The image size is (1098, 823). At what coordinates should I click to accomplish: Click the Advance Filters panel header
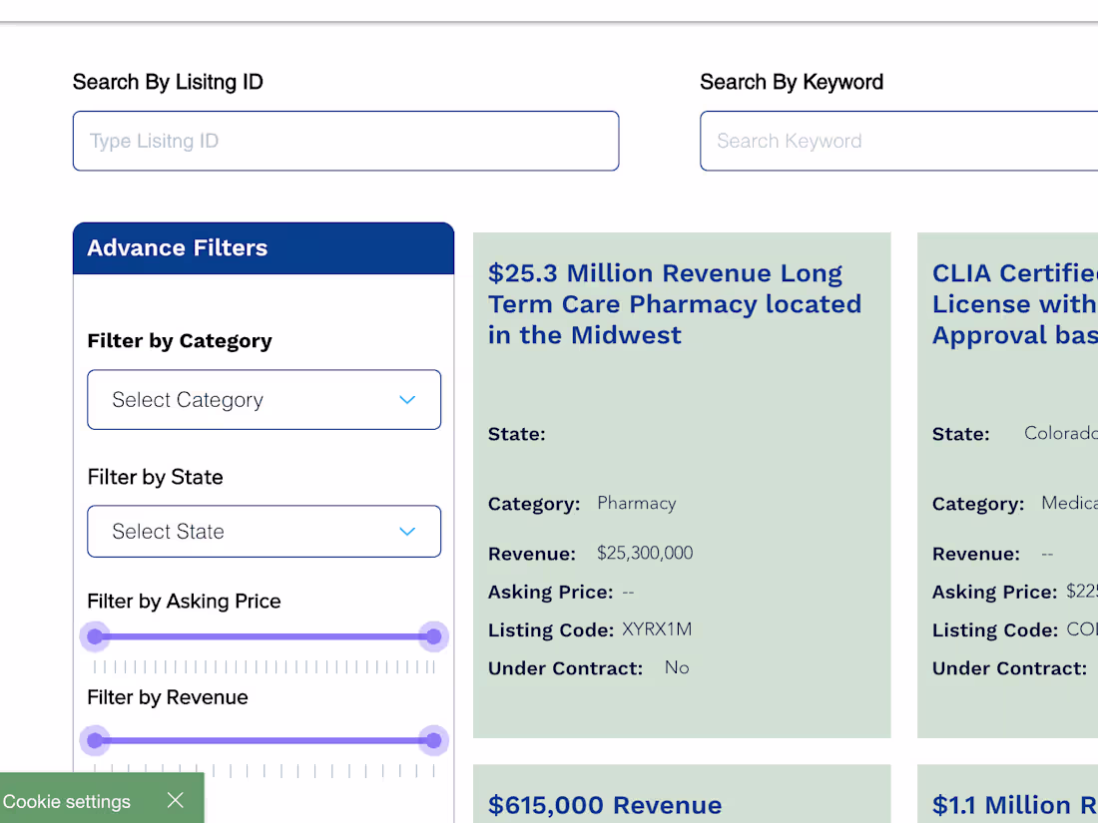(178, 247)
